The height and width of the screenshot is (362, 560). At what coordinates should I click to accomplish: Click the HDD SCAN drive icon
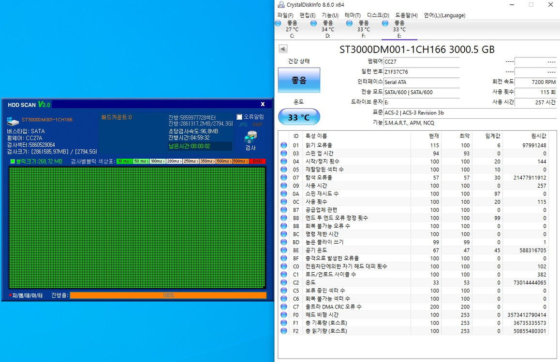[12, 121]
